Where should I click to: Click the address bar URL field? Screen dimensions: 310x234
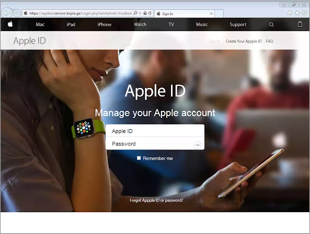[81, 13]
